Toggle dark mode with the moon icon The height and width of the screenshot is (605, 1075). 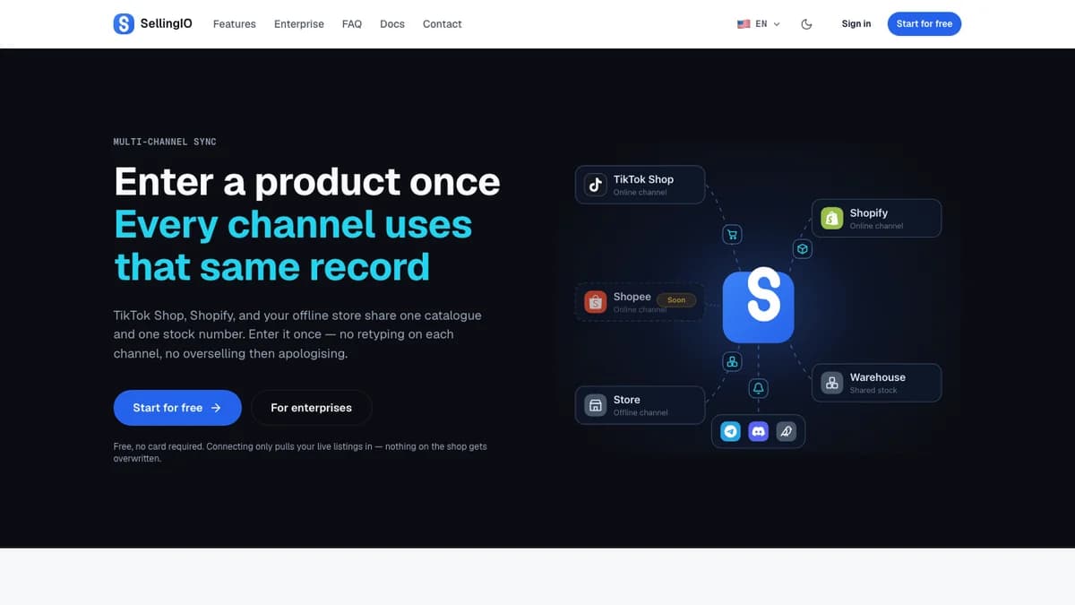806,24
